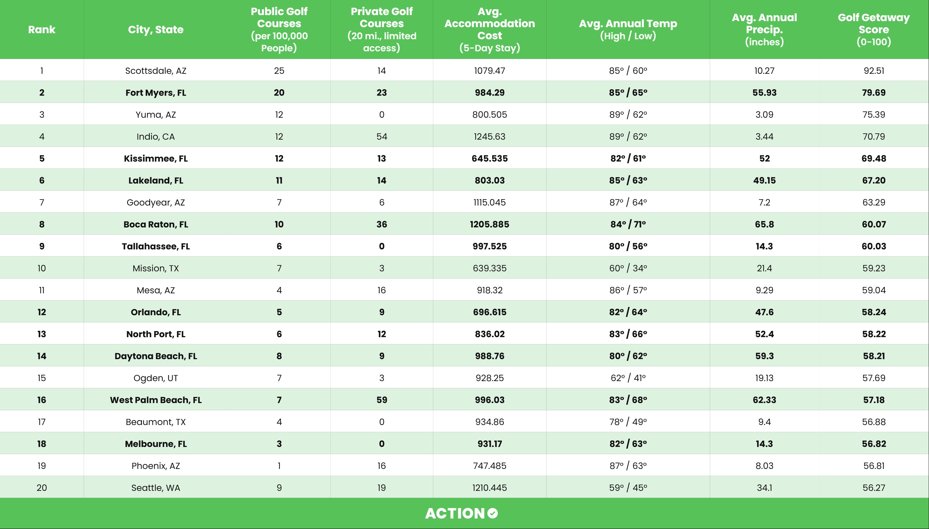The height and width of the screenshot is (529, 929).
Task: Click the ACTION logo checkmark icon
Action: pyautogui.click(x=493, y=513)
